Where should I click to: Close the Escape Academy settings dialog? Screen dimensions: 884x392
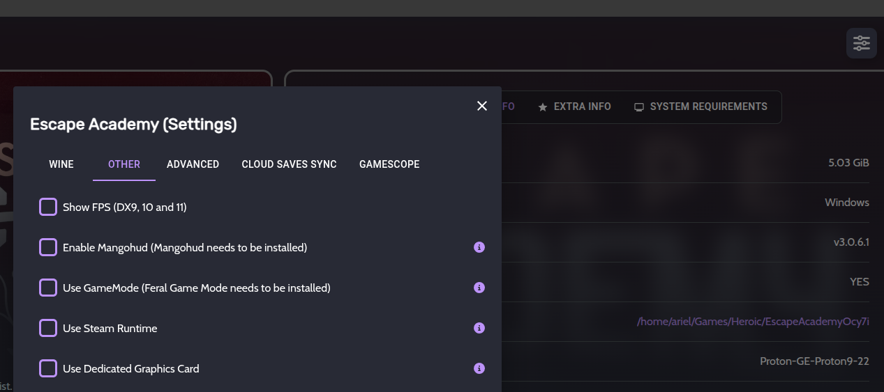[x=482, y=106]
